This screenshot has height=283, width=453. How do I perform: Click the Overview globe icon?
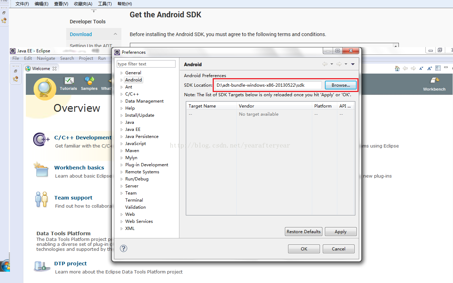(x=45, y=89)
